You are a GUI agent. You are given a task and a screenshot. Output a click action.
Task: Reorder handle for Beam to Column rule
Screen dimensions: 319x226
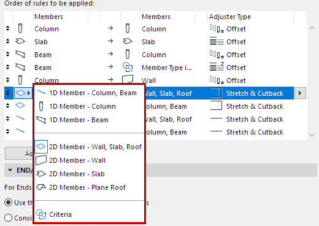pyautogui.click(x=8, y=54)
